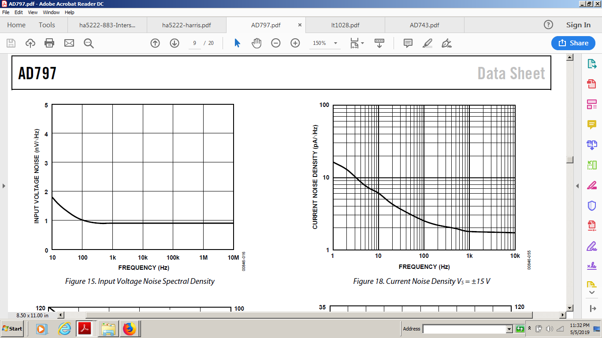Open the Window menu

51,12
